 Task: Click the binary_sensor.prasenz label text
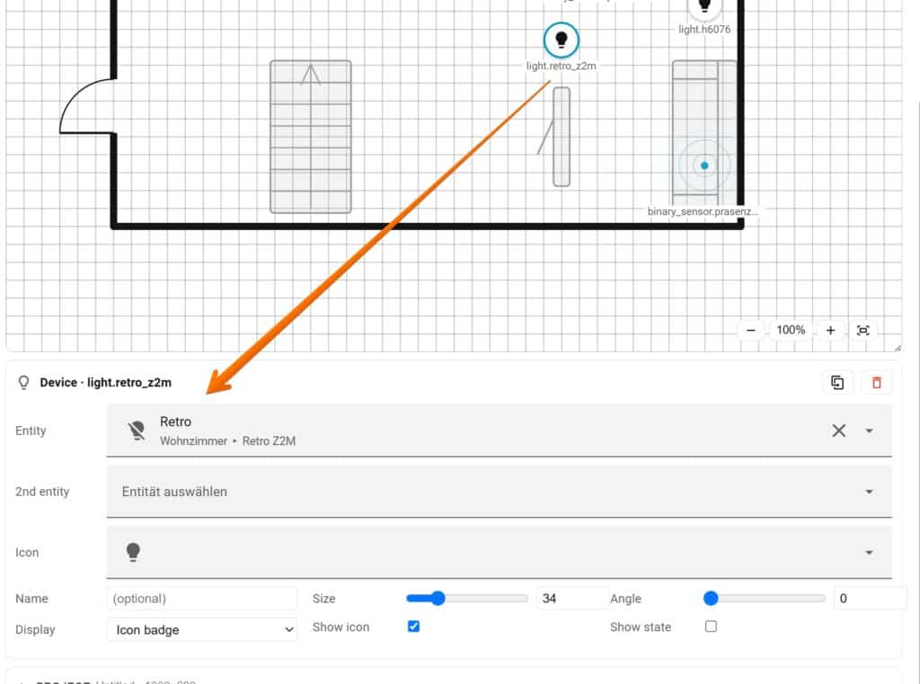[703, 211]
